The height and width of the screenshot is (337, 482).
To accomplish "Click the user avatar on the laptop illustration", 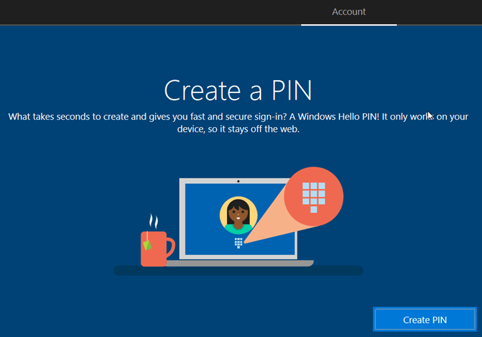I will tap(238, 215).
